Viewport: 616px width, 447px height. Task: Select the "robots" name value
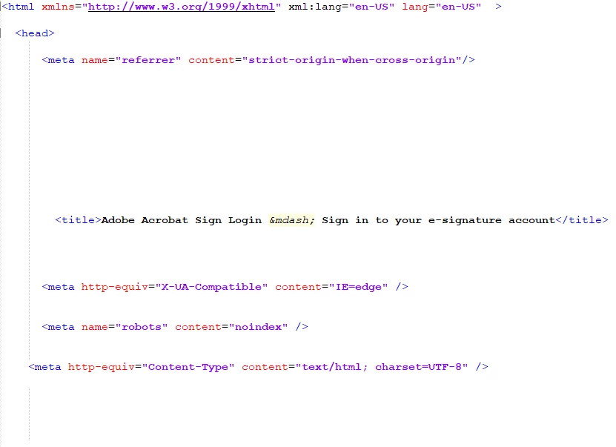point(142,327)
